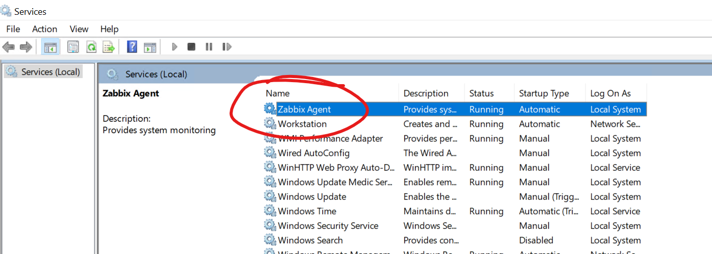The image size is (712, 254).
Task: Select the Windows Update service name
Action: [312, 196]
